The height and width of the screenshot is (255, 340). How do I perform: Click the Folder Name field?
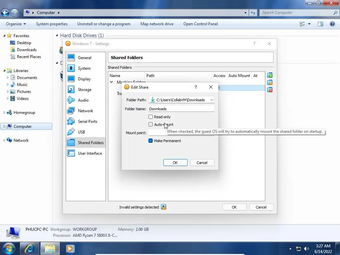point(182,109)
